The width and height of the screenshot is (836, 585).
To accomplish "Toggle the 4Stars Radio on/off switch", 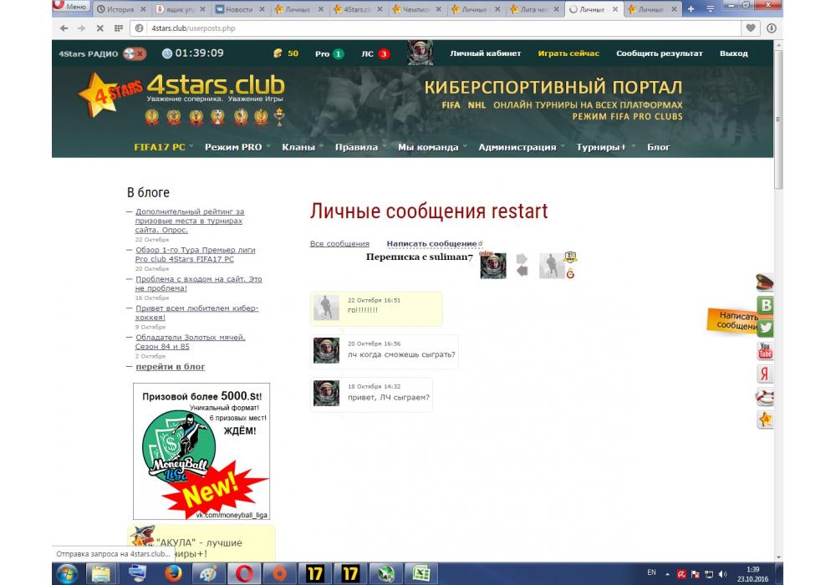I will pyautogui.click(x=134, y=53).
